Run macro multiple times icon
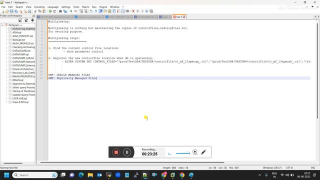320x180 pixels. click(x=146, y=11)
